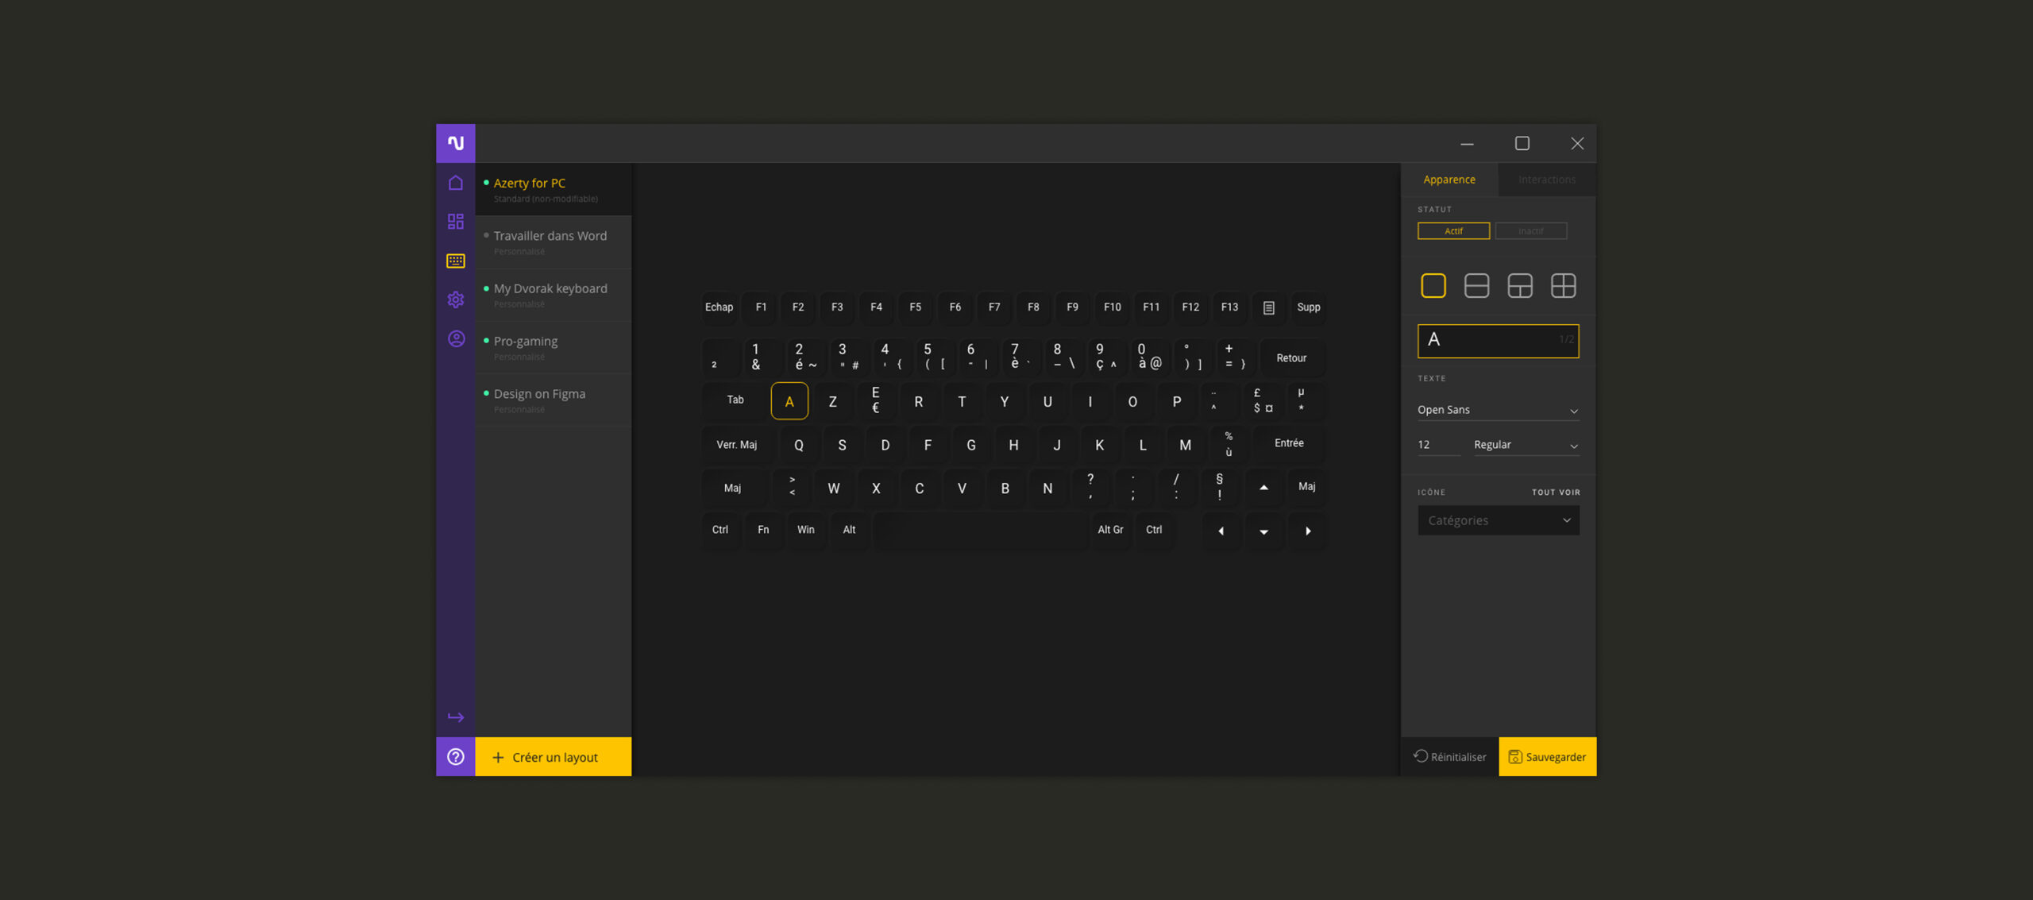Switch to the Interactions tab
The width and height of the screenshot is (2033, 900).
tap(1545, 180)
